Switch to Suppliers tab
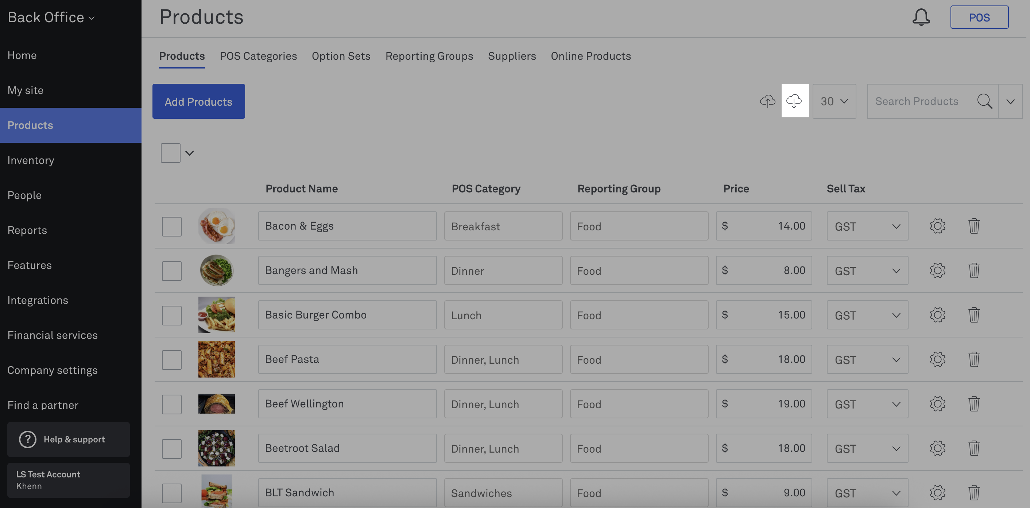The height and width of the screenshot is (508, 1030). [512, 56]
